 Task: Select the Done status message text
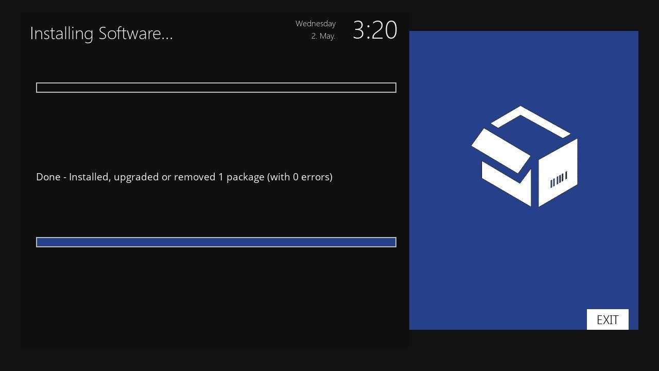coord(184,177)
